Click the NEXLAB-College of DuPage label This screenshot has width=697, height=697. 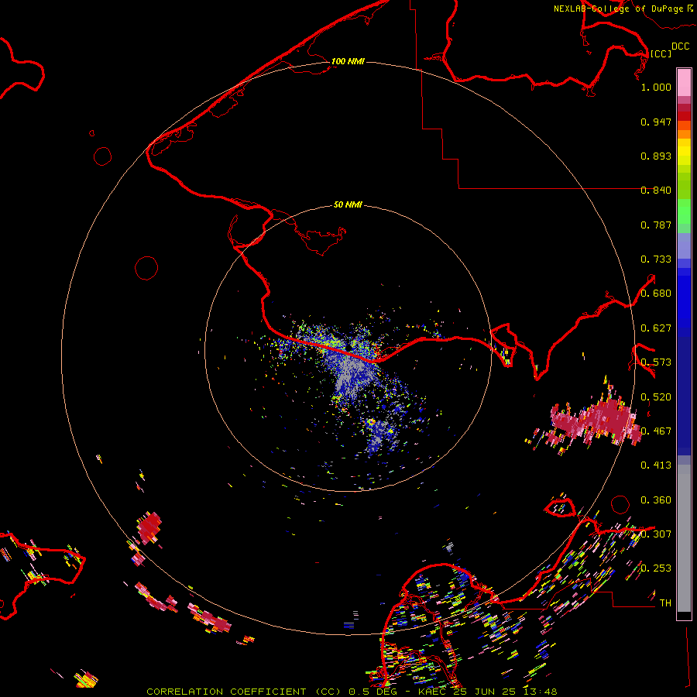(618, 9)
